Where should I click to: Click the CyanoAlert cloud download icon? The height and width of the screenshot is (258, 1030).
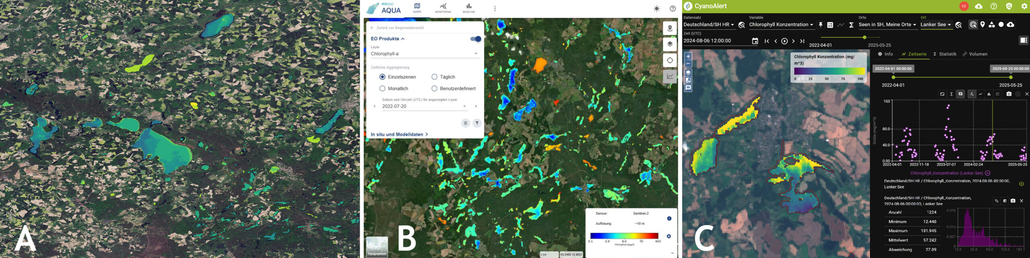tap(978, 6)
